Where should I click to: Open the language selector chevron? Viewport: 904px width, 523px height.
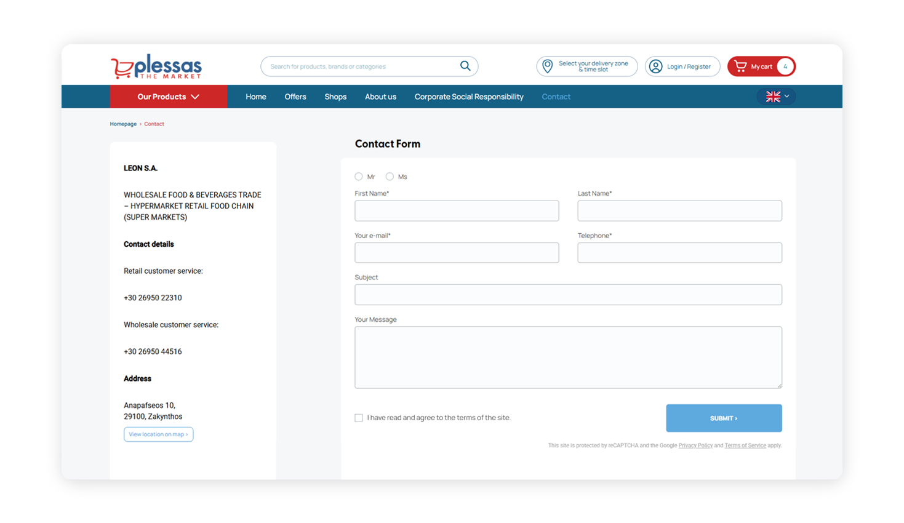click(x=786, y=96)
